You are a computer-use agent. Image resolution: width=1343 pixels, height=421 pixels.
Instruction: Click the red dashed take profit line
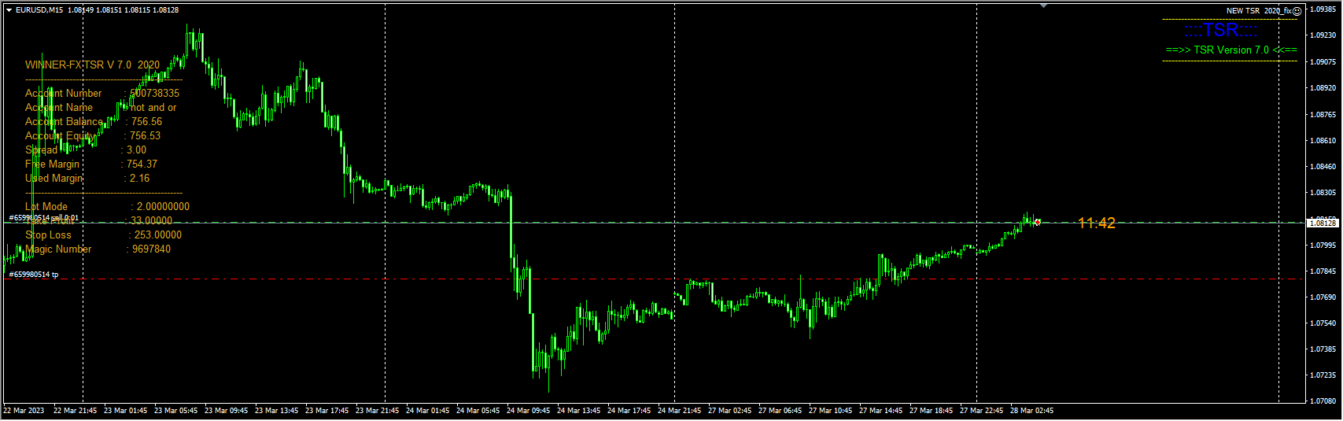coord(708,279)
